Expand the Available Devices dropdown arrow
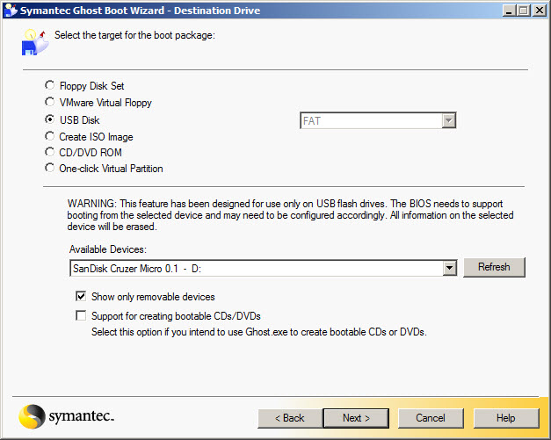The image size is (551, 440). click(449, 268)
